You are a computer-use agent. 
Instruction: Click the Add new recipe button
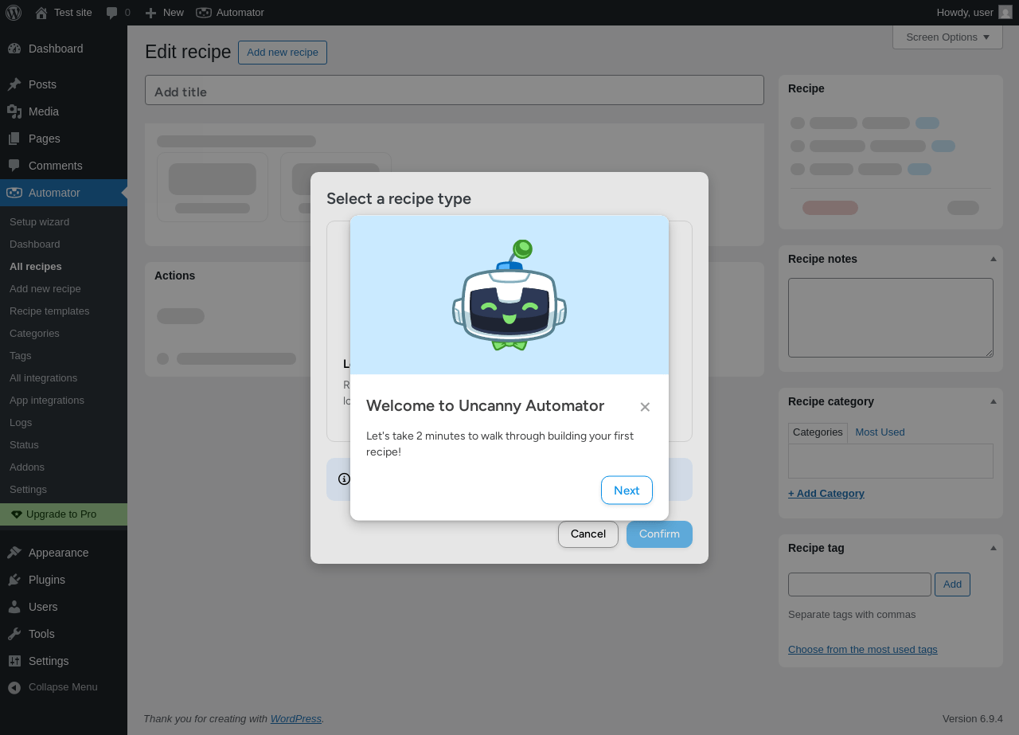(283, 53)
